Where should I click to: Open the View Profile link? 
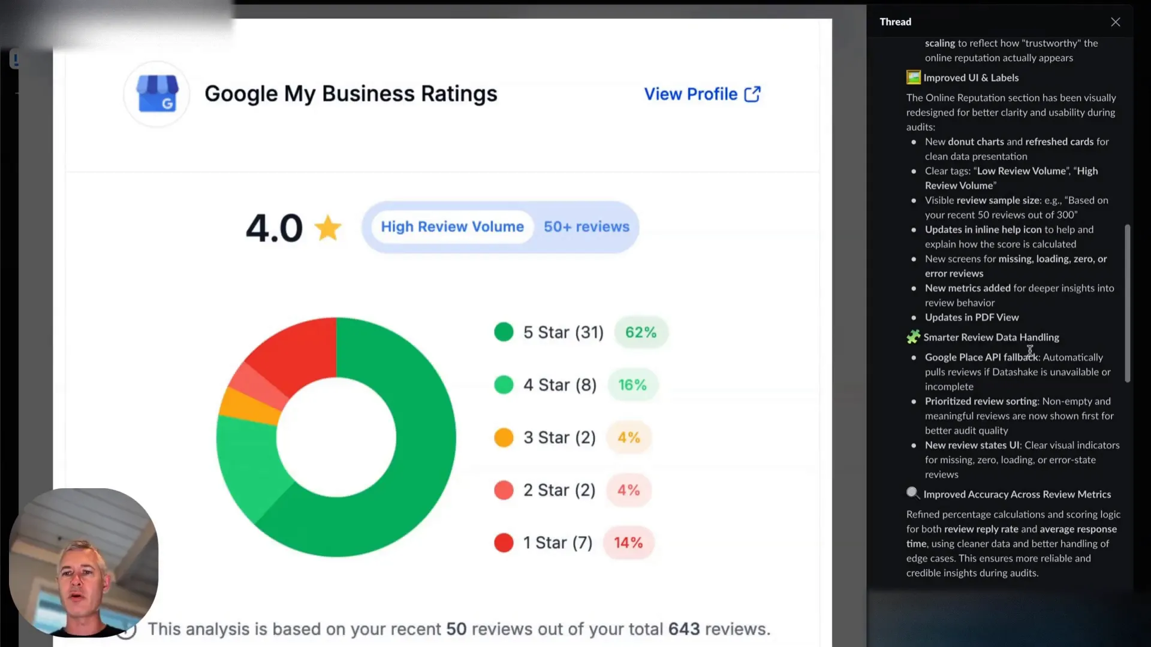(x=702, y=94)
